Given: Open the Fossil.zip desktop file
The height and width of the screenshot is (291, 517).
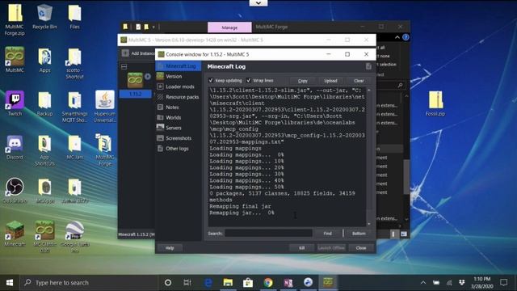Looking at the screenshot, I should tap(435, 103).
